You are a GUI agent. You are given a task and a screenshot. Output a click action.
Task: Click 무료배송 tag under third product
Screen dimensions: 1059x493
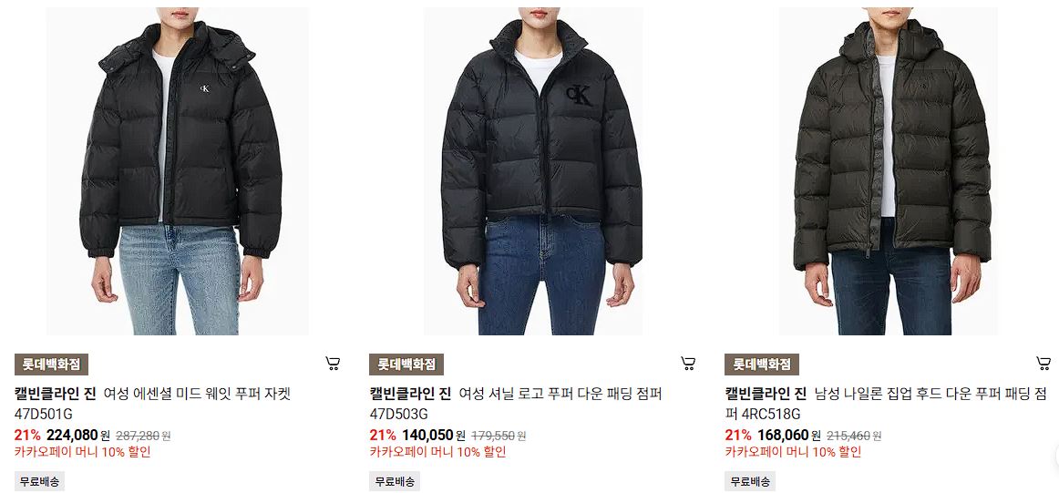(750, 481)
